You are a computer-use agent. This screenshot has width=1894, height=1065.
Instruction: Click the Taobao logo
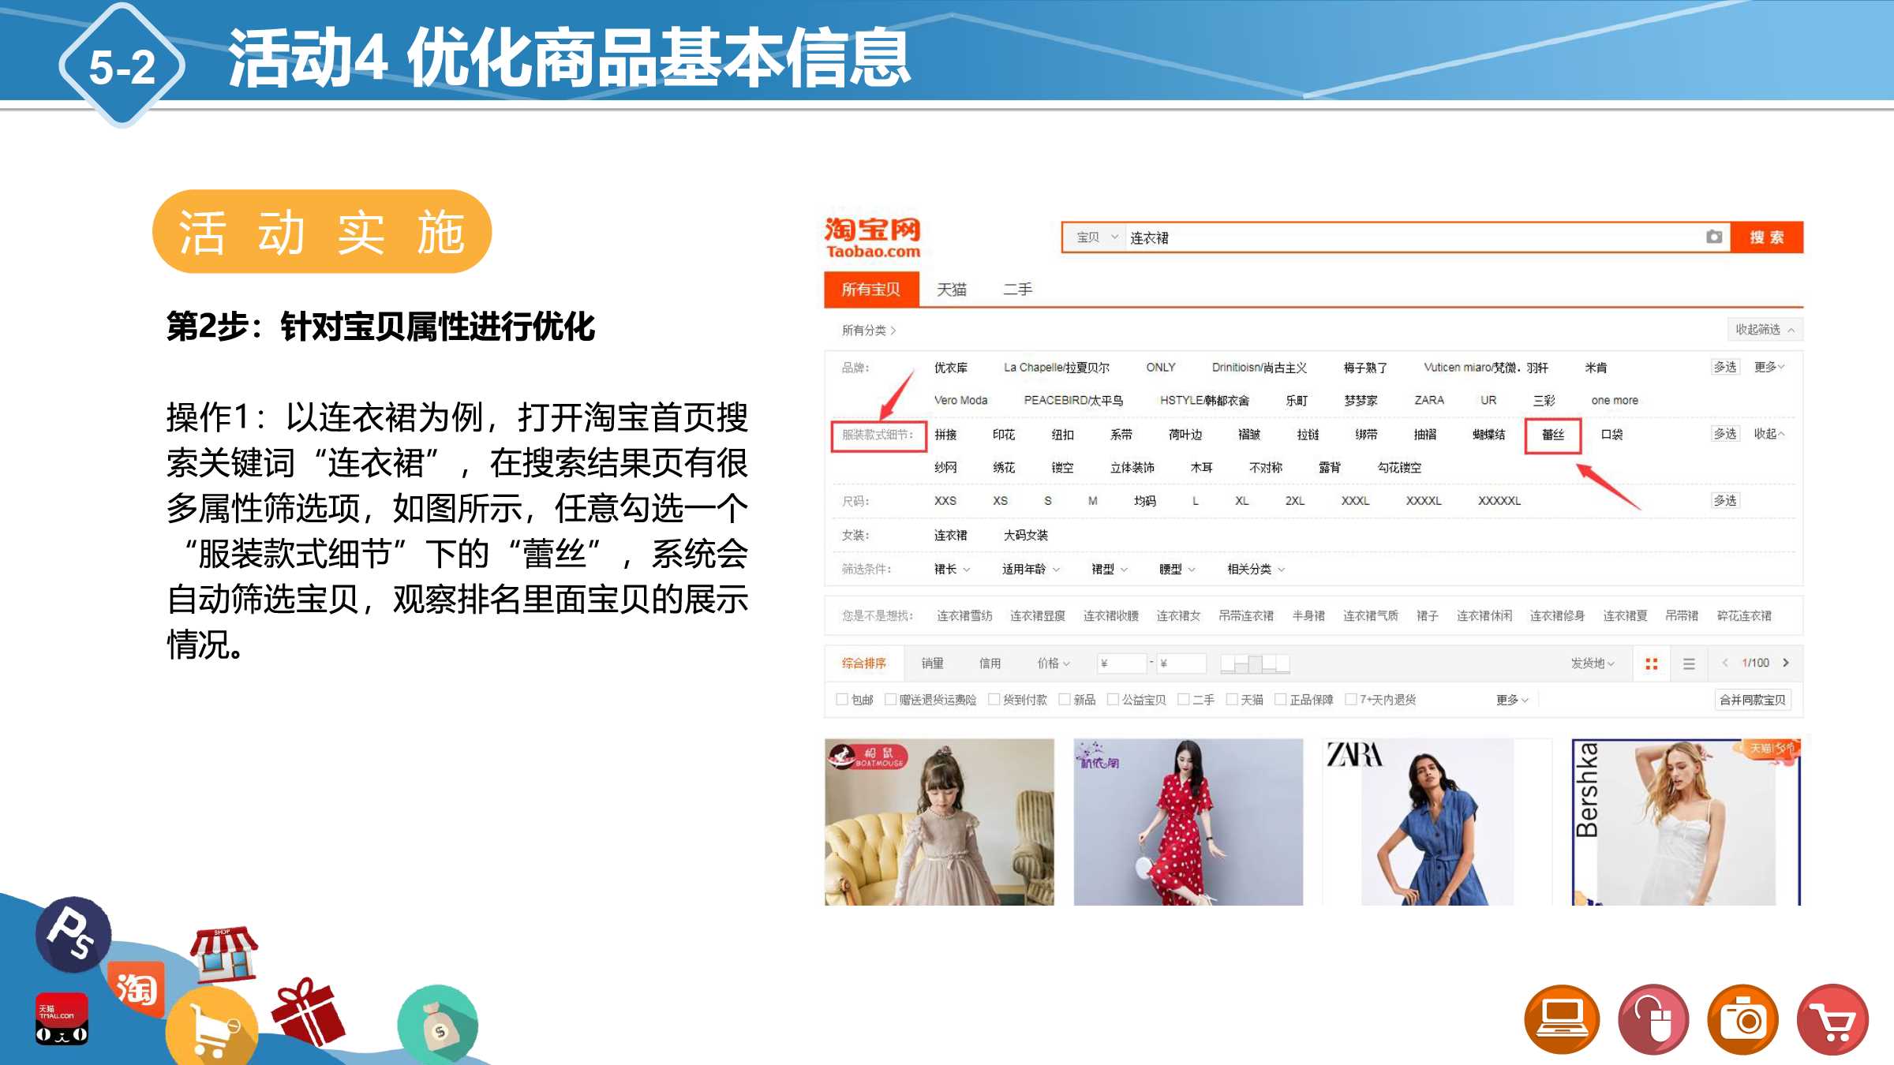[x=872, y=237]
